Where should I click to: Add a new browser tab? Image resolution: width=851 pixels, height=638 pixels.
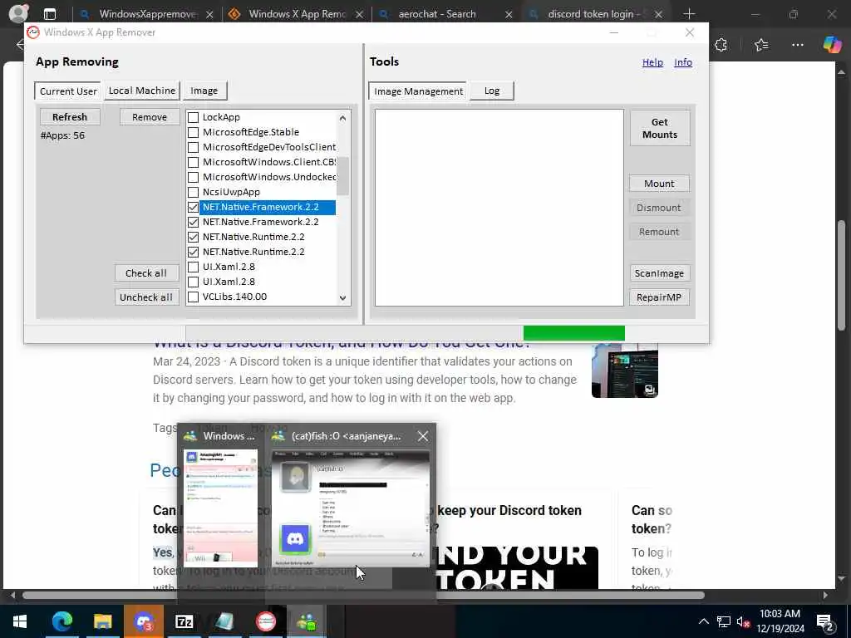pos(689,13)
